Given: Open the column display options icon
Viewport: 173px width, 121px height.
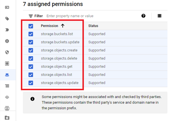Looking at the screenshot, I should tap(159, 16).
